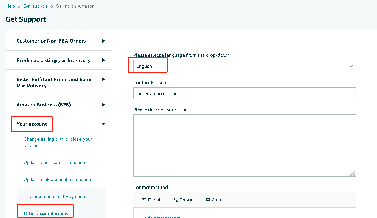Click the Chat bubble icon

tap(208, 200)
